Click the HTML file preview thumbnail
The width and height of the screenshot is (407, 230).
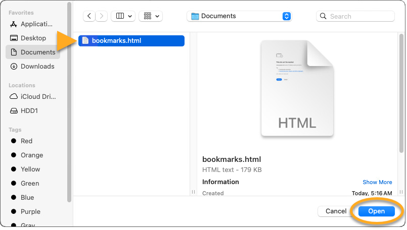[297, 89]
